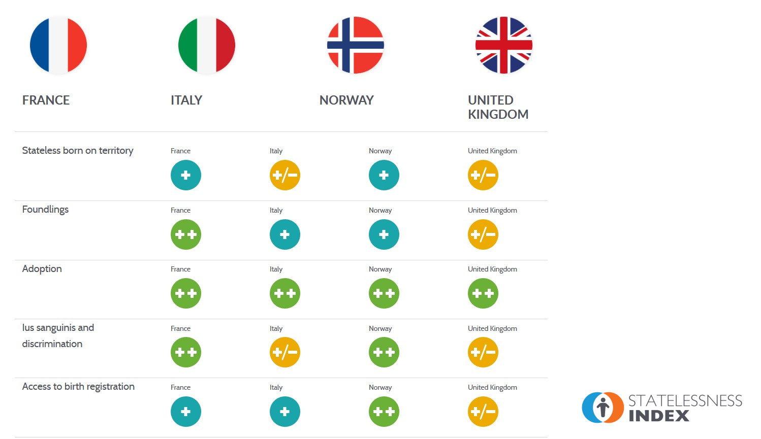Click Italy's Stateless born on territory rating

pos(285,175)
